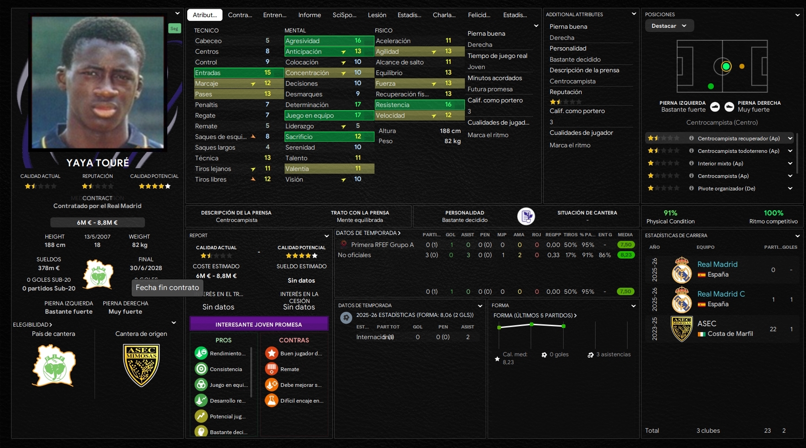
Task: Click the Pierna Izquierda foot icon
Action: 715,107
